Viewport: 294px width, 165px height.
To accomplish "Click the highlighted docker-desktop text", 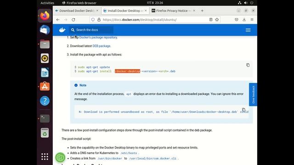I will 128,71.
